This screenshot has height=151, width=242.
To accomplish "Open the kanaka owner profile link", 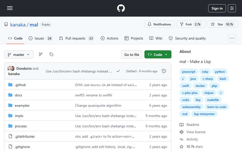I will [18, 25].
